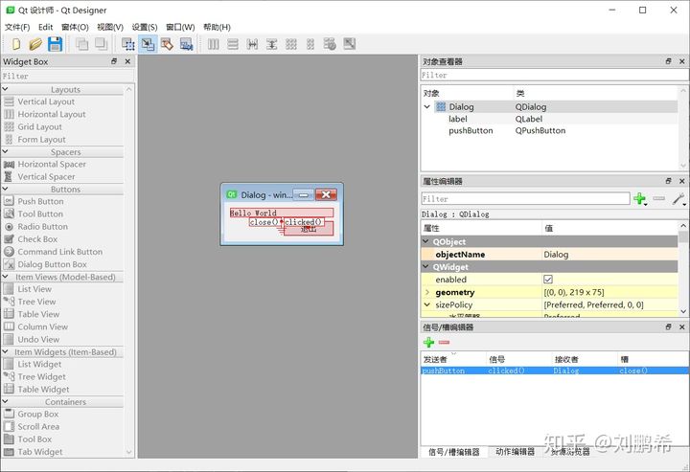The image size is (690, 472).
Task: Click the Bring to Front toolbar icon
Action: tap(102, 44)
